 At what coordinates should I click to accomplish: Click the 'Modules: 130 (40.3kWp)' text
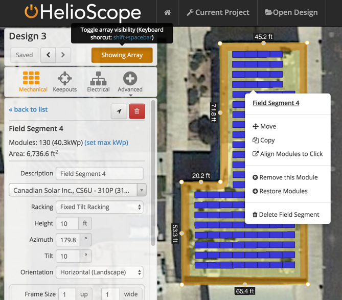coord(46,143)
